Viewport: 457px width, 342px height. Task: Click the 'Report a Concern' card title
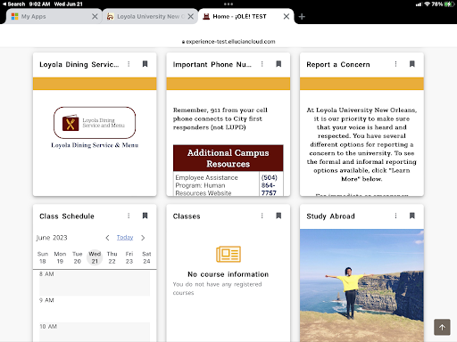[338, 64]
